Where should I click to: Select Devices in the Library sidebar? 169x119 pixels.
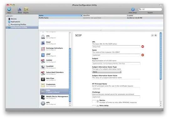coord(13,19)
